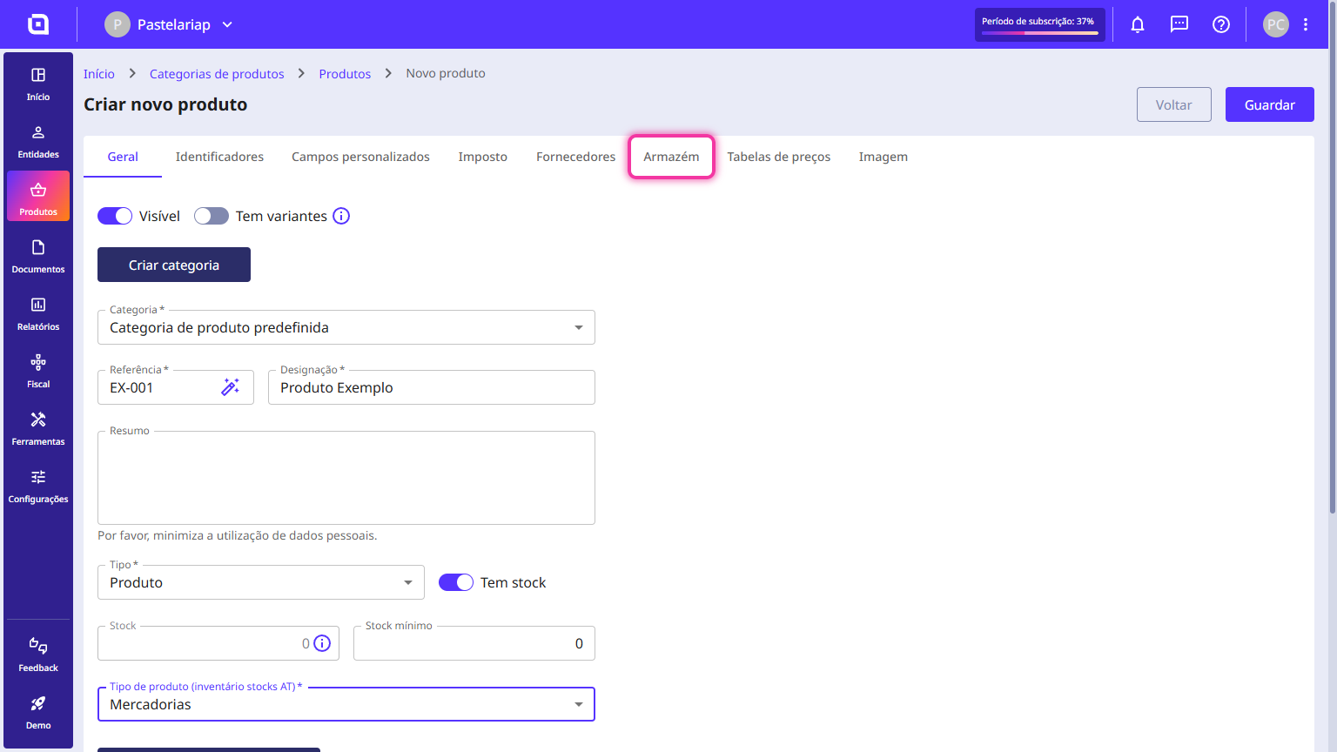Open the Fornecedores tab

point(575,157)
